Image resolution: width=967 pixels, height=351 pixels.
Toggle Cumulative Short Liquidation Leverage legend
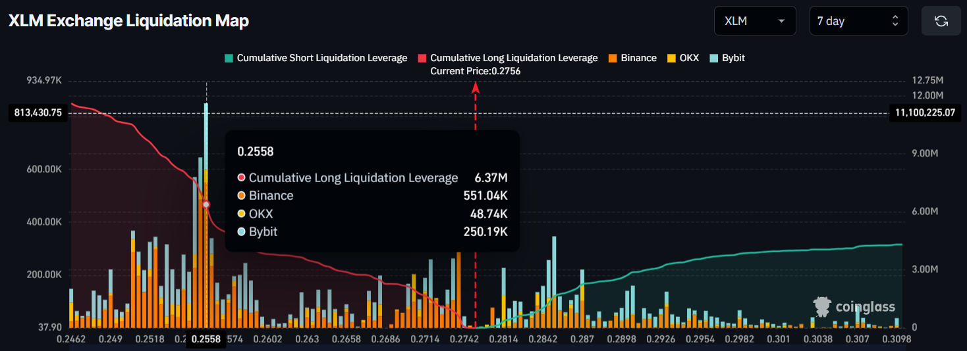(321, 58)
